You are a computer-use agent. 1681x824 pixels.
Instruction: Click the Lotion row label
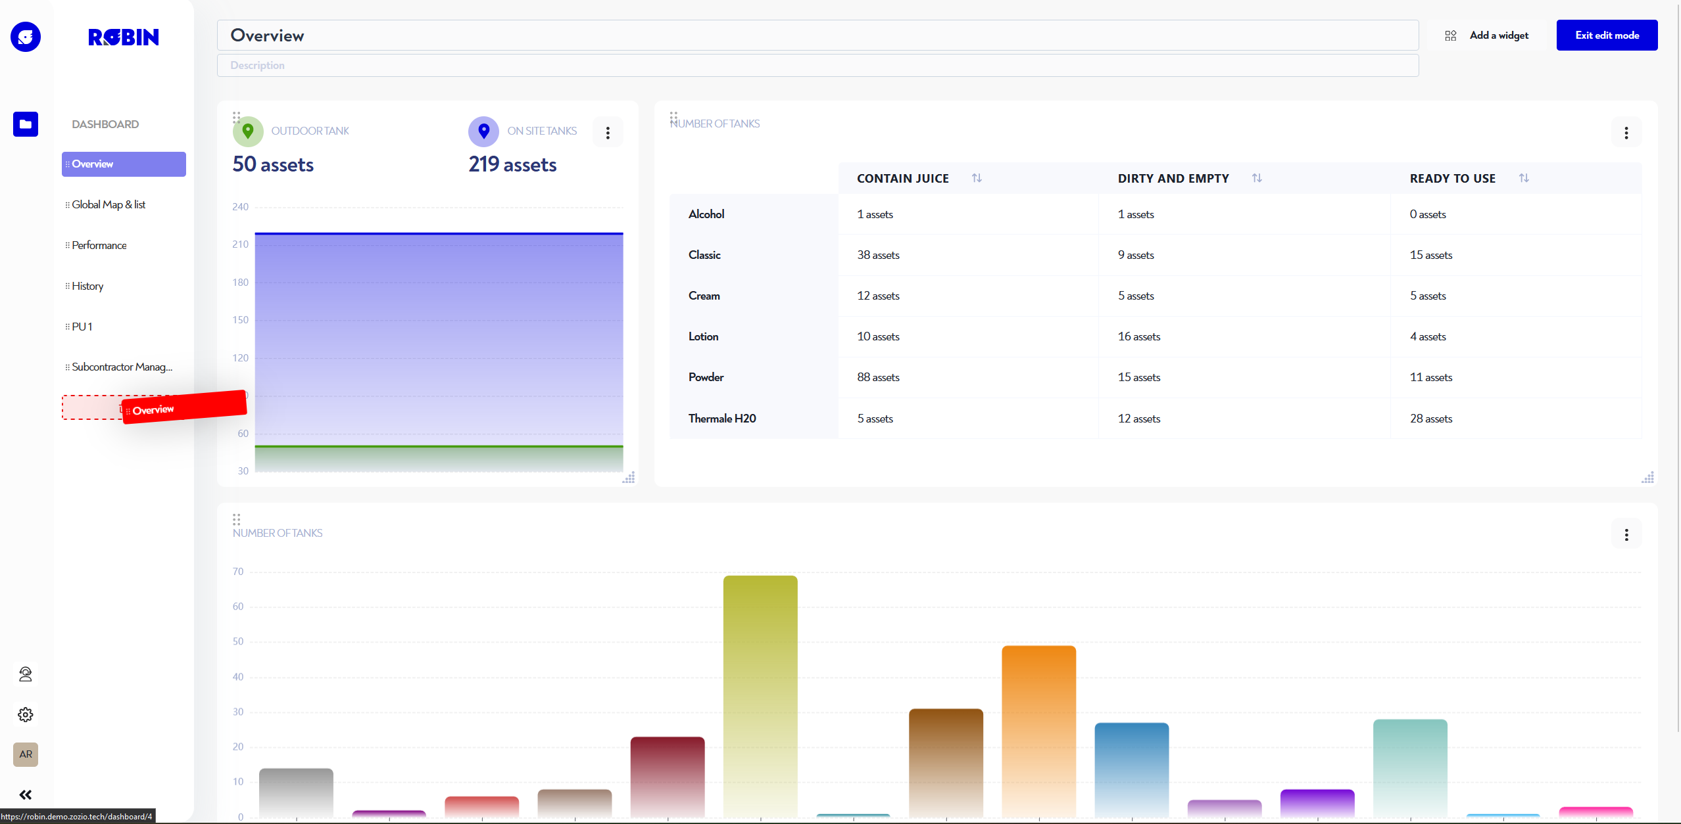pos(703,336)
